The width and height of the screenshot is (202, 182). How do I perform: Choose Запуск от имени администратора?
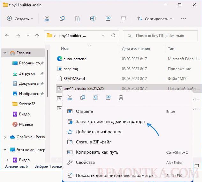(x=128, y=121)
